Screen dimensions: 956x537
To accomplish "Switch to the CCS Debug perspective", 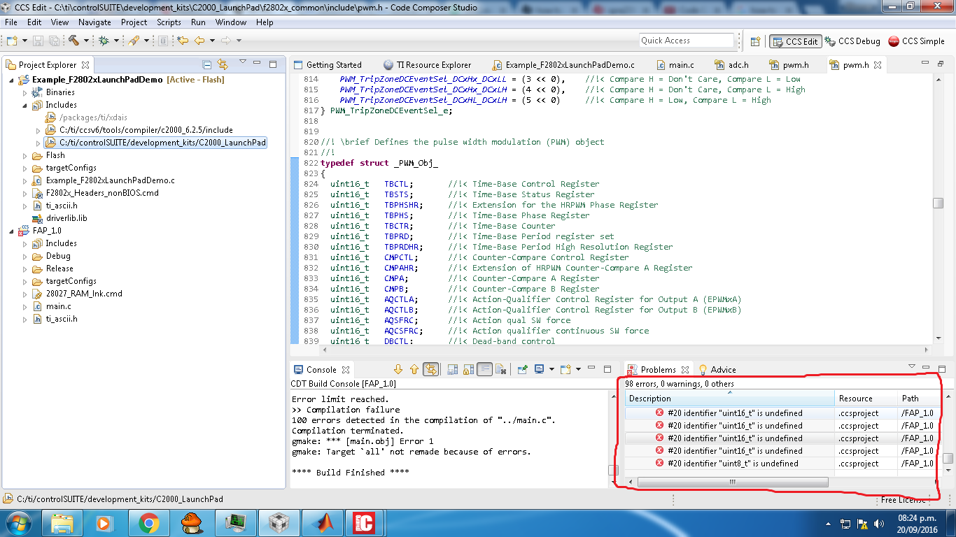I will tap(852, 41).
